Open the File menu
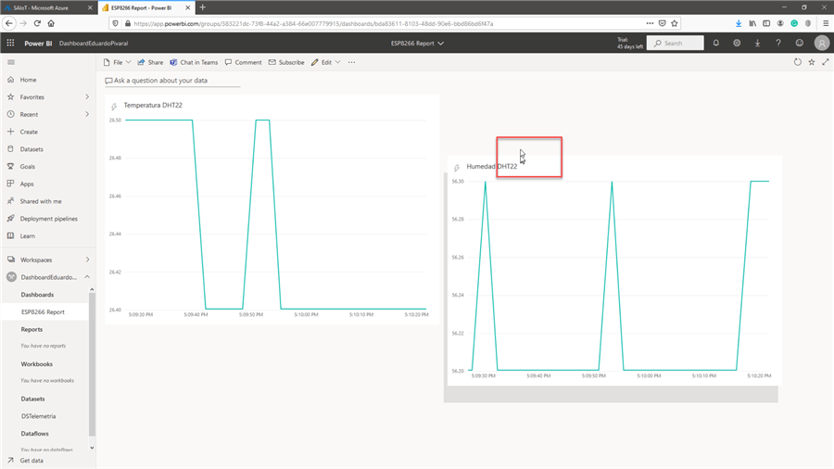 [x=117, y=62]
